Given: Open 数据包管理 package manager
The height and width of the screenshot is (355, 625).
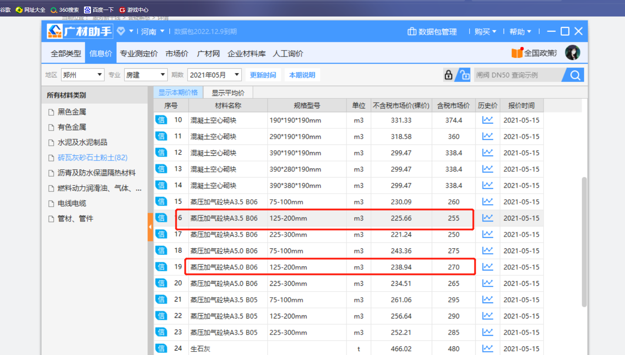Looking at the screenshot, I should (432, 32).
